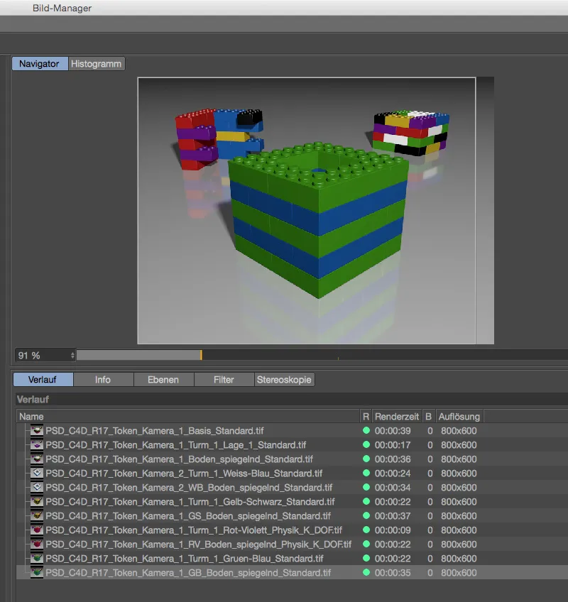Click the 91 % zoom stepper arrows
This screenshot has width=568, height=602.
(x=72, y=356)
